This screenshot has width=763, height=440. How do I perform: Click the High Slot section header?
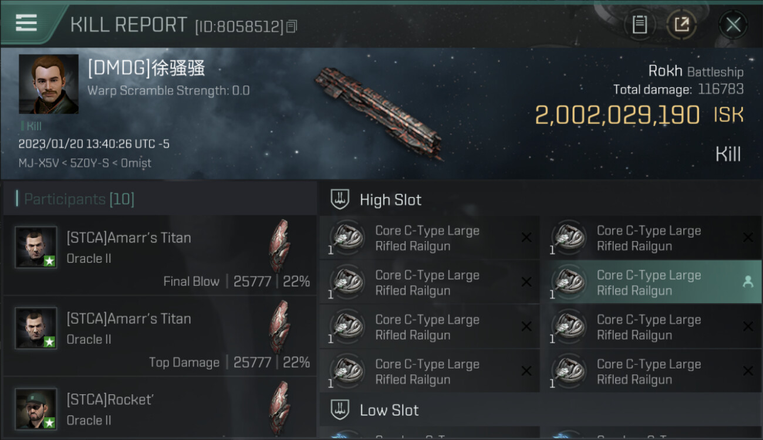(x=540, y=199)
